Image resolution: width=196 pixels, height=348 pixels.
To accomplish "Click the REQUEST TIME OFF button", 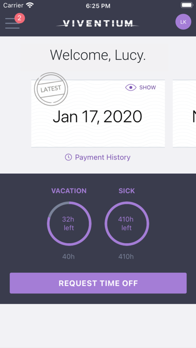I will click(x=98, y=283).
